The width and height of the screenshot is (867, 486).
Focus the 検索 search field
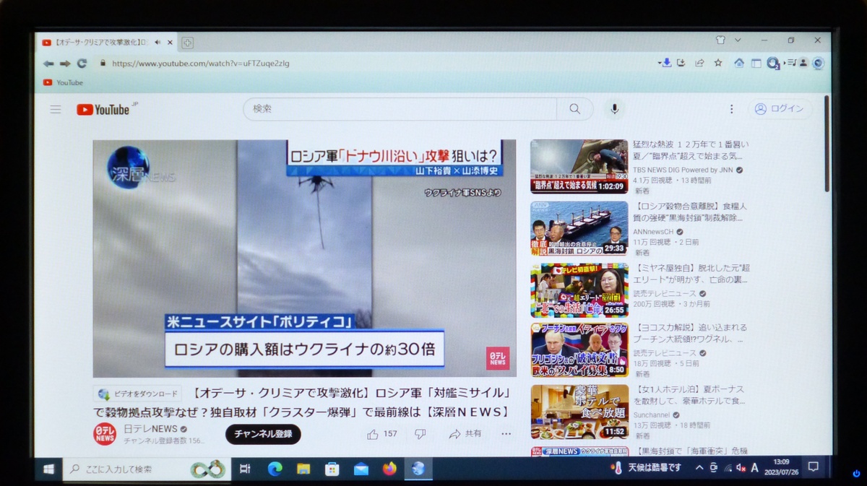coord(401,109)
